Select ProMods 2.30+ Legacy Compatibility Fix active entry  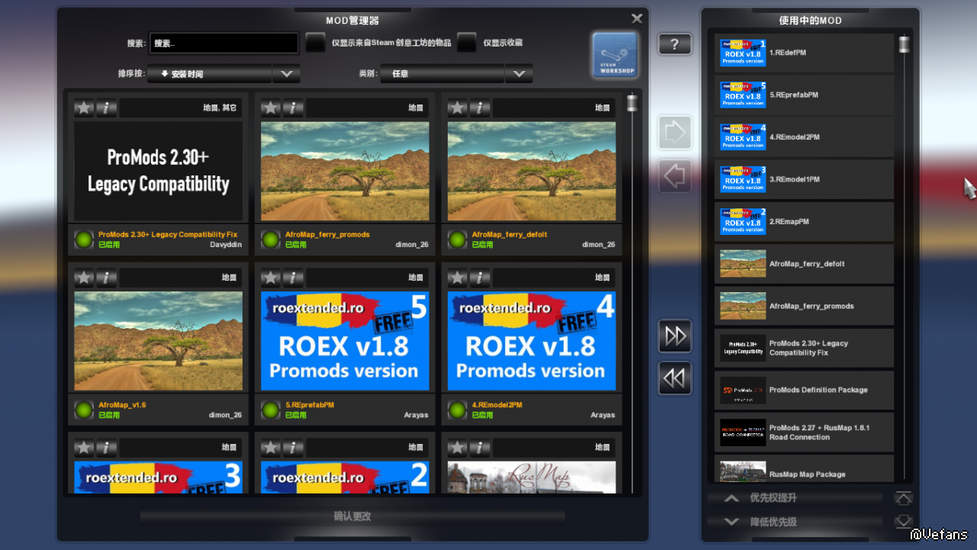point(804,349)
